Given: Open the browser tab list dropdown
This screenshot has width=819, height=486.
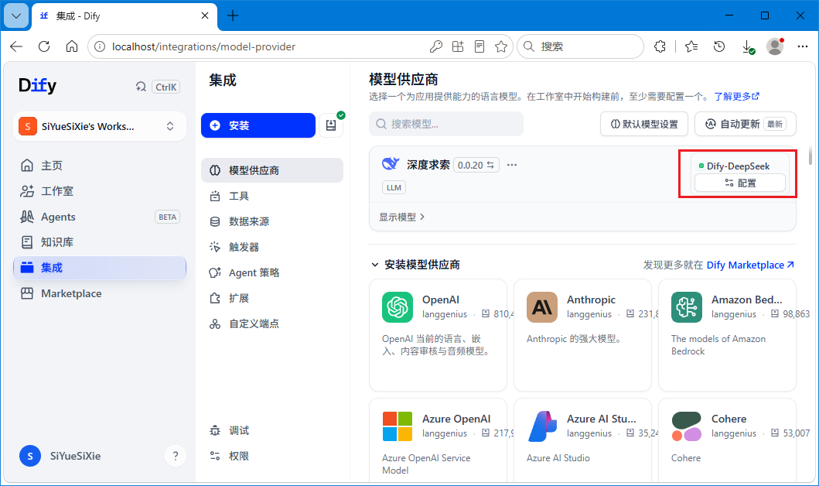Looking at the screenshot, I should (16, 15).
